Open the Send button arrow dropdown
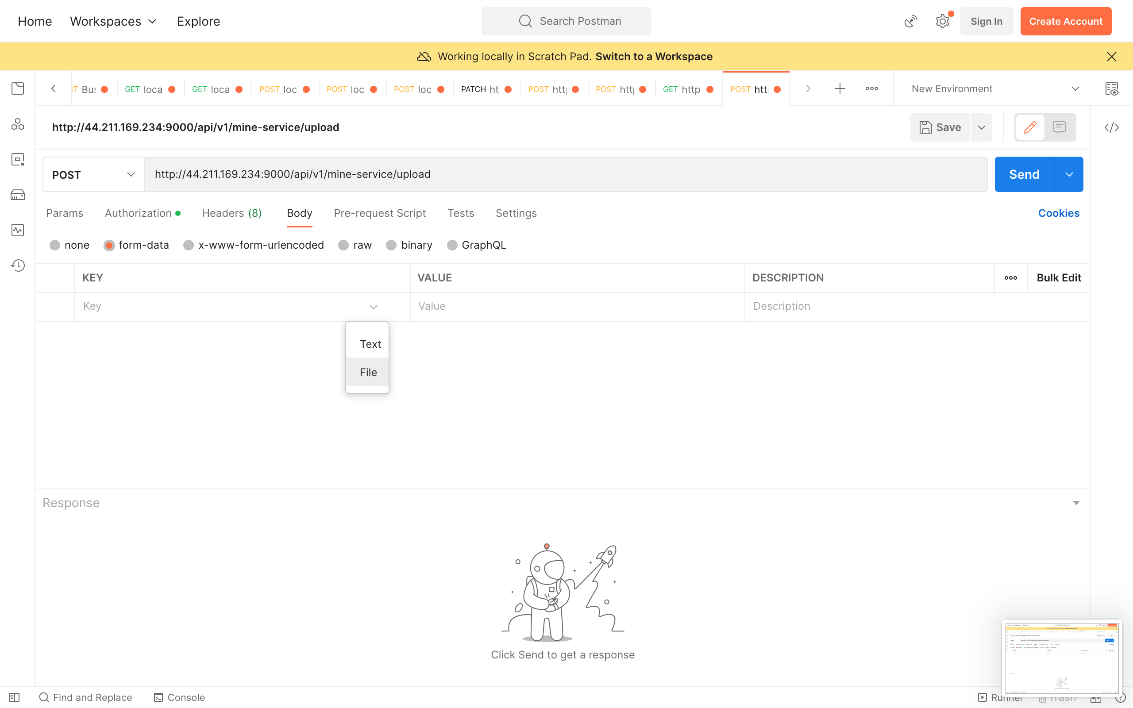Screen dimensions: 1133x708 pos(1069,175)
